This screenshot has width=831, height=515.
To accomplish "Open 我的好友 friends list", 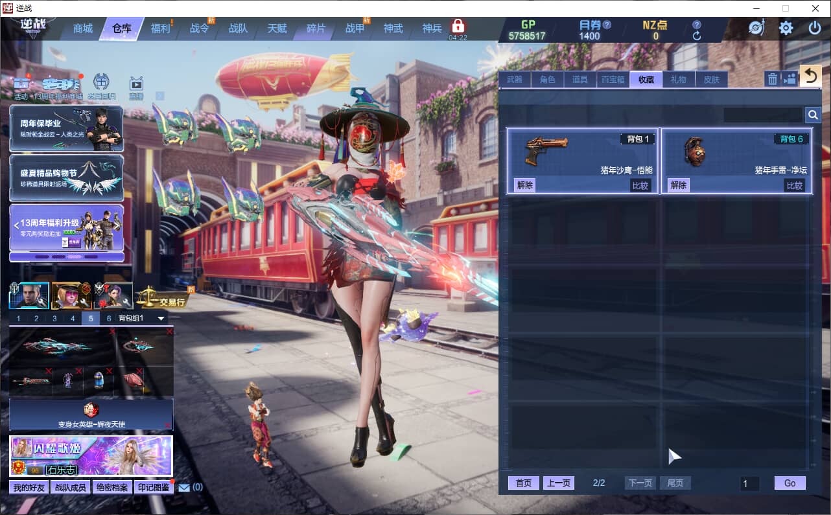I will (x=29, y=487).
